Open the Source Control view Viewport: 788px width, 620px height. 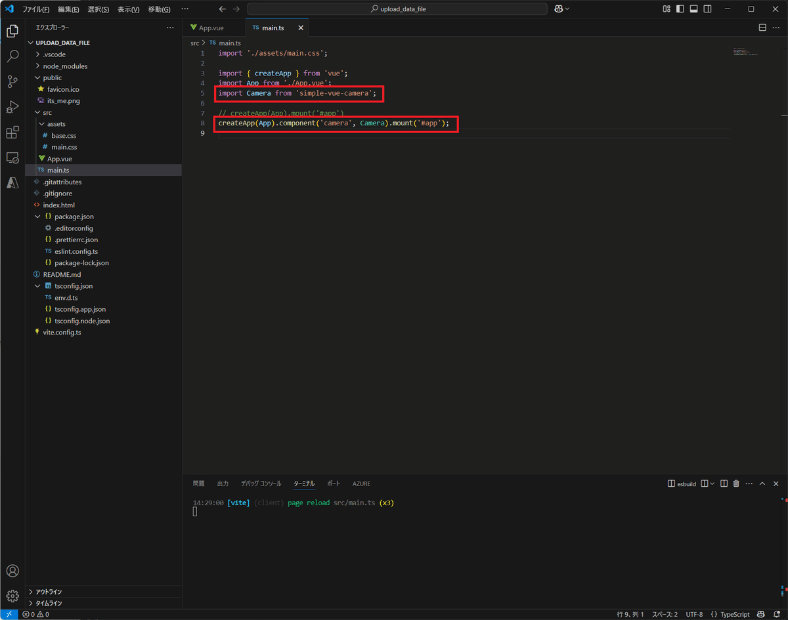coord(12,81)
